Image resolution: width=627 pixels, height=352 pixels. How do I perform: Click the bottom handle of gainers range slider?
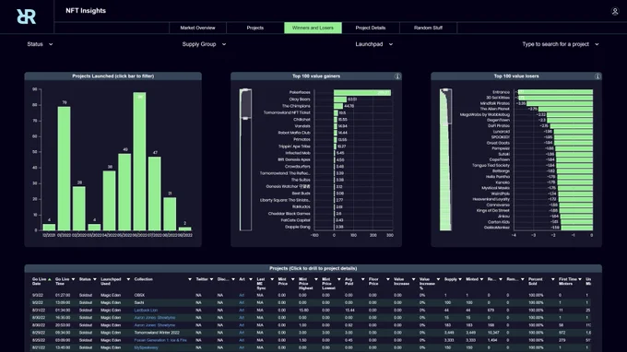point(245,118)
